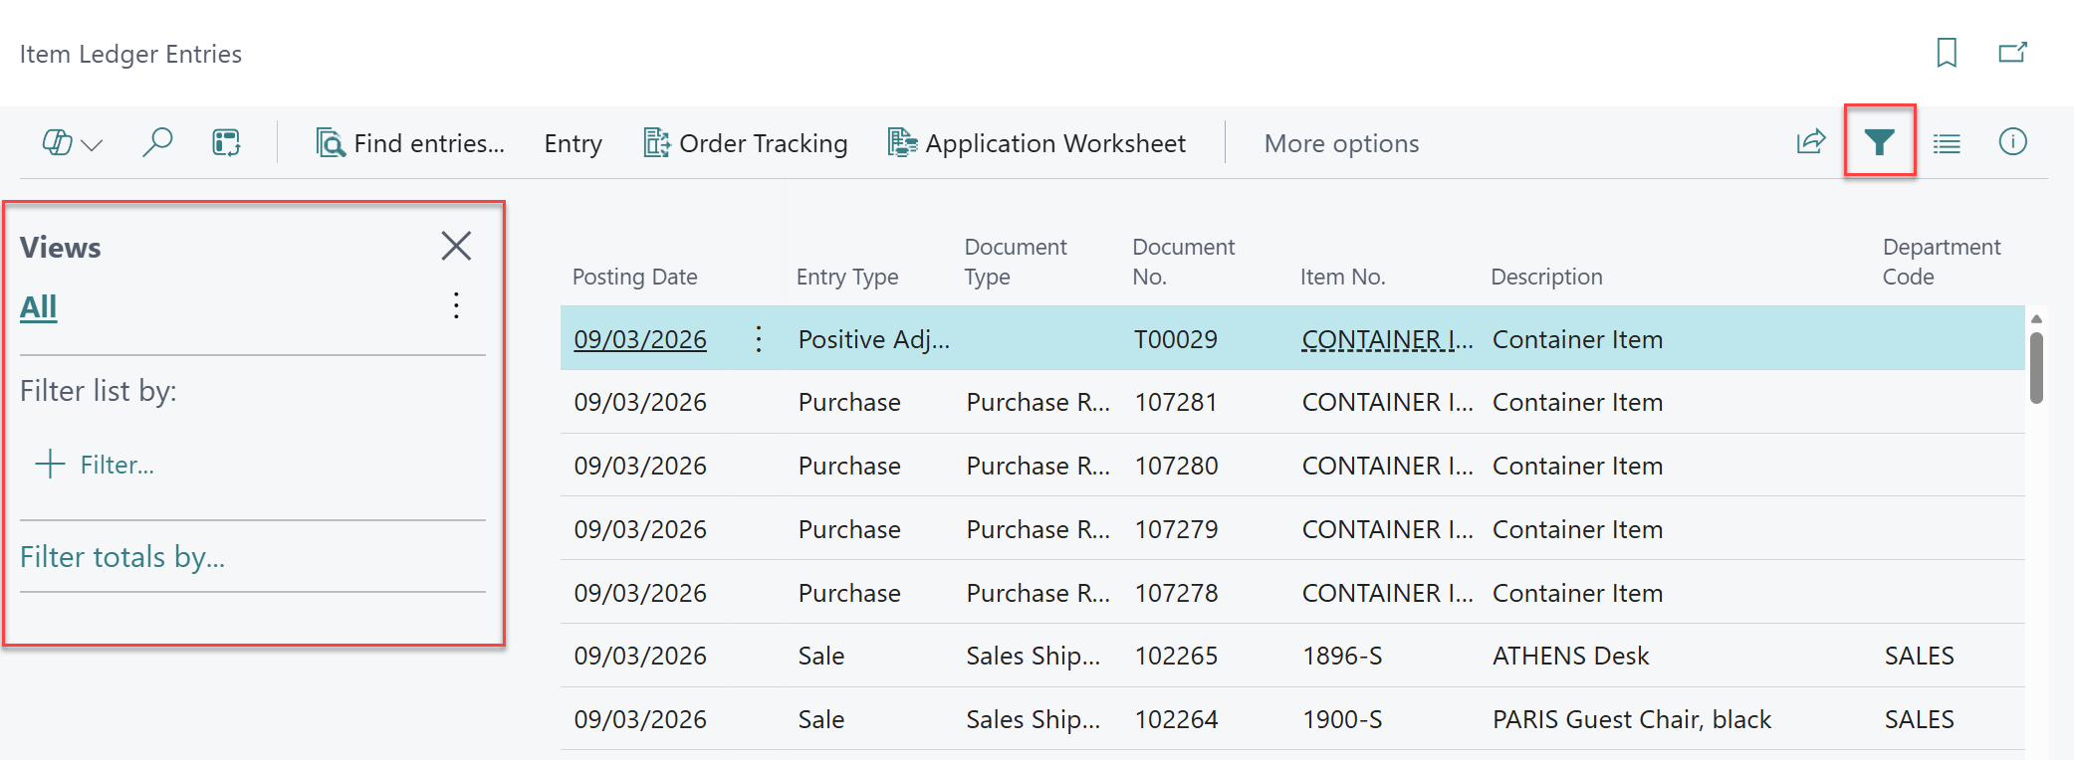The height and width of the screenshot is (760, 2074).
Task: Click the scrollbar up arrow
Action: click(2036, 318)
